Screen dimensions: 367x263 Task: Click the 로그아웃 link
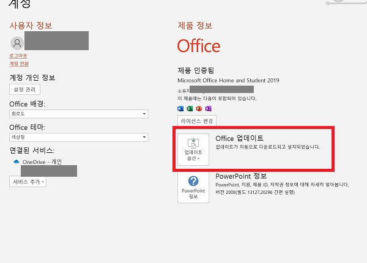[18, 56]
